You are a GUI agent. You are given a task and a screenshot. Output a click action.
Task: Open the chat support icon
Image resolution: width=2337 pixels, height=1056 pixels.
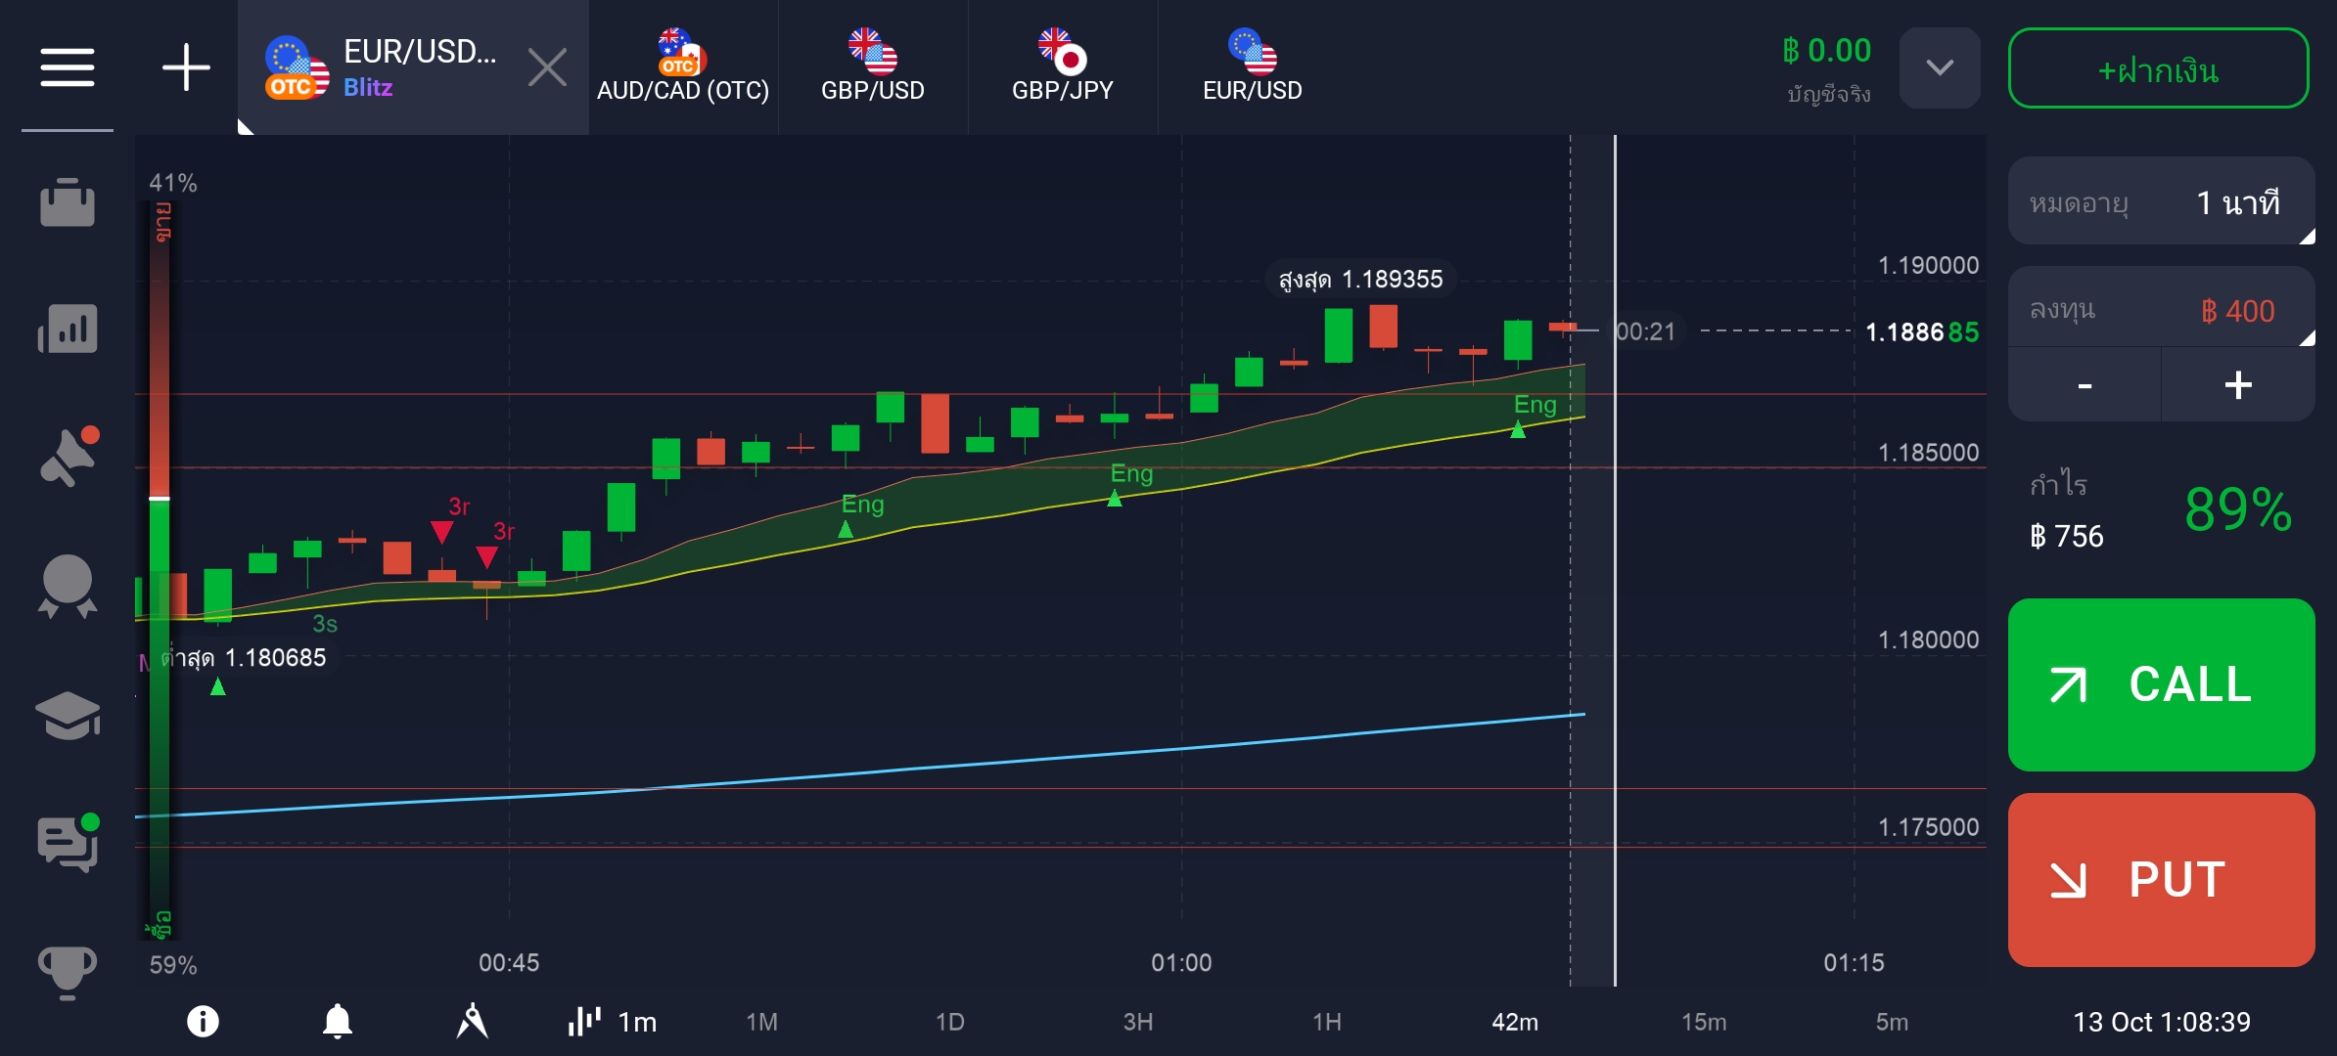tap(67, 842)
